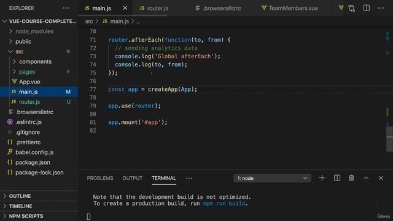Open .browserslistrc file in explorer

(39, 112)
